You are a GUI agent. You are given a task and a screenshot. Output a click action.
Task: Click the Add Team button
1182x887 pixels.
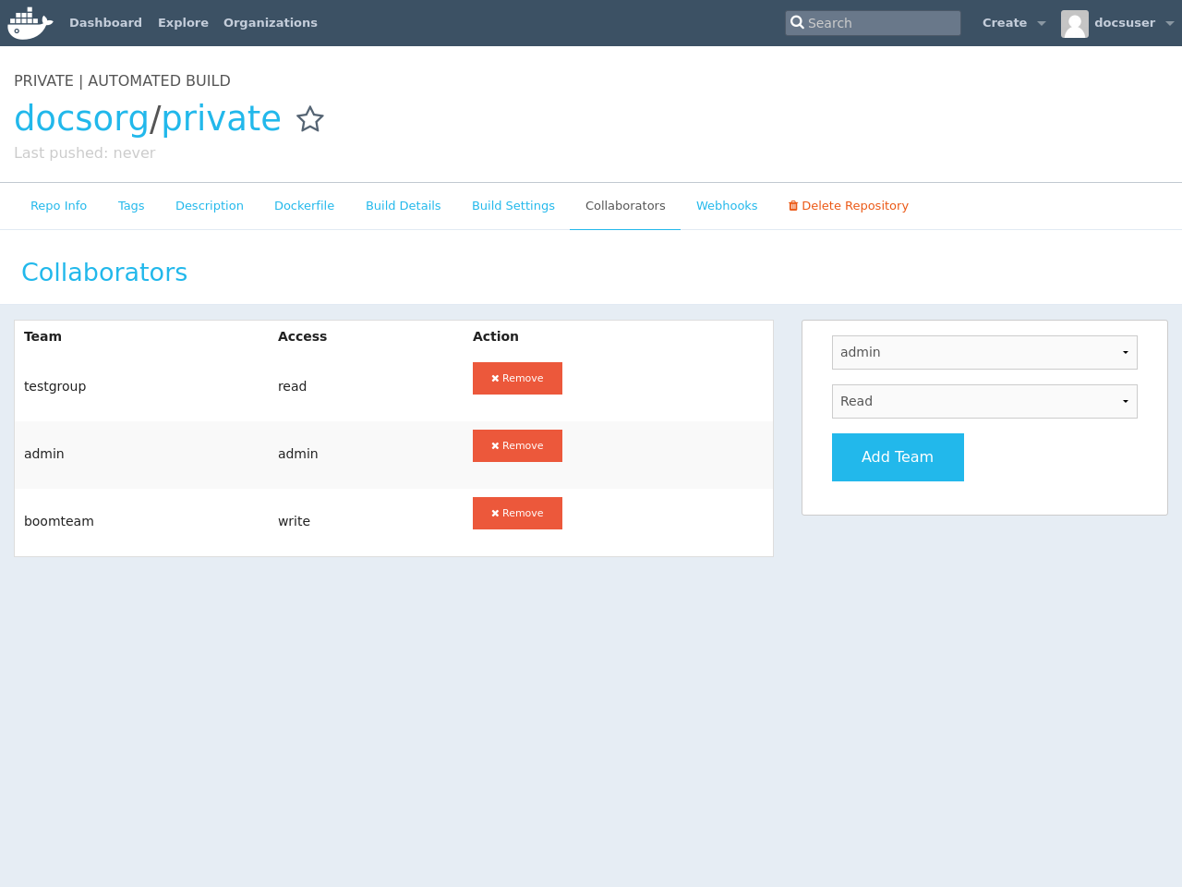(x=897, y=456)
